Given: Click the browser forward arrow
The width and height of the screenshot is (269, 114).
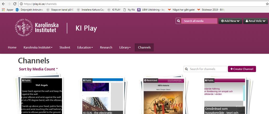Looking at the screenshot, I should [9, 4].
